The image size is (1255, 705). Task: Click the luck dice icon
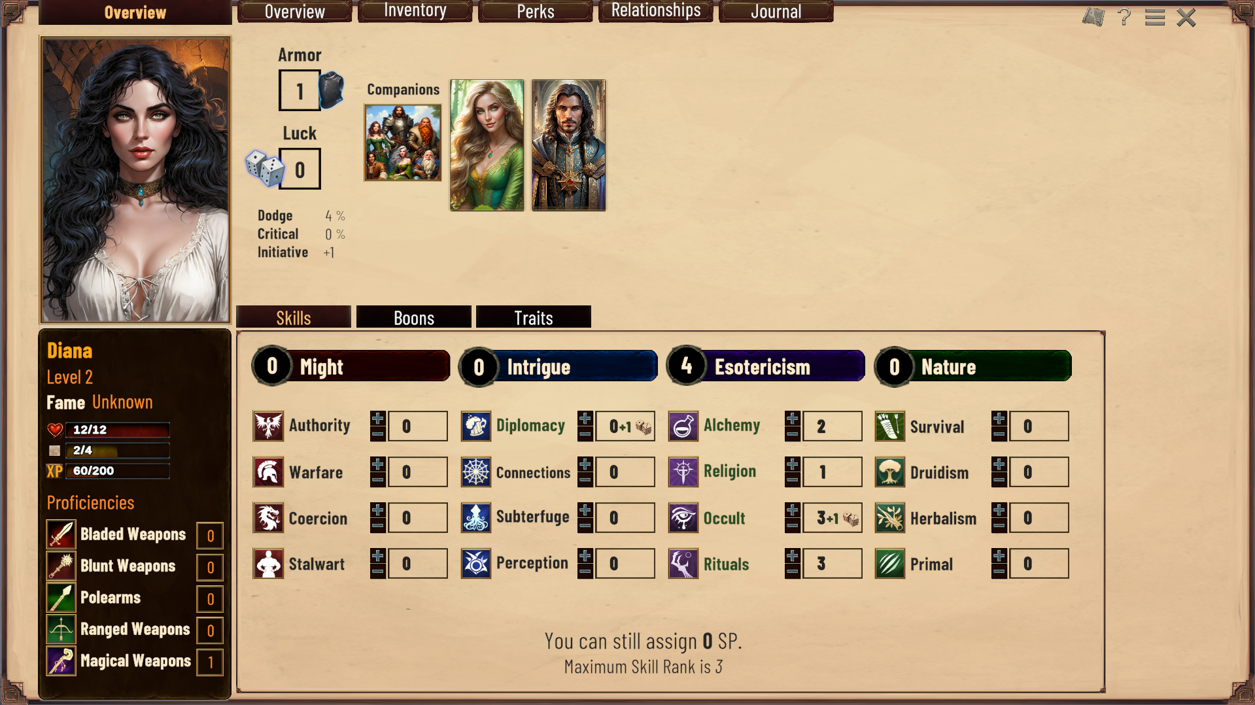[x=264, y=168]
